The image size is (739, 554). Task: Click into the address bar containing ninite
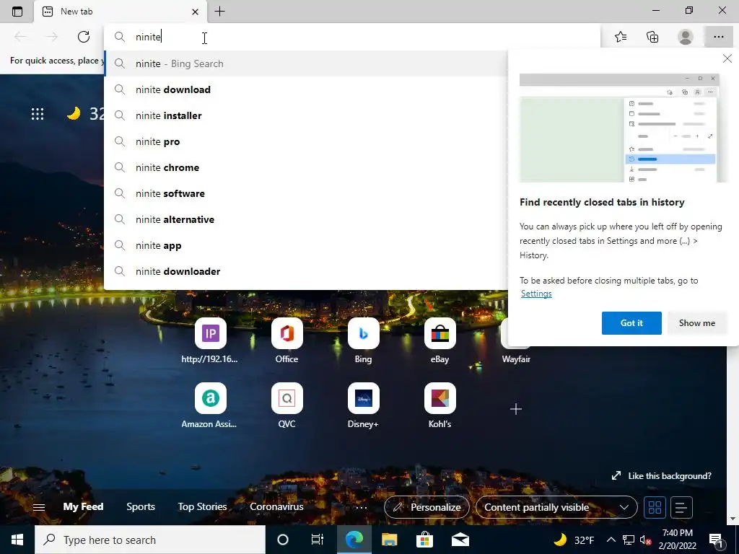(352, 37)
